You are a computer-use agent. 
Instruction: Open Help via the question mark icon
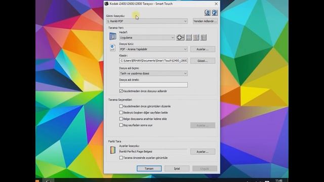point(215,13)
